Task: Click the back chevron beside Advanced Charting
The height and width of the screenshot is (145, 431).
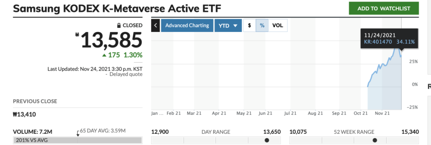Action: coord(155,25)
